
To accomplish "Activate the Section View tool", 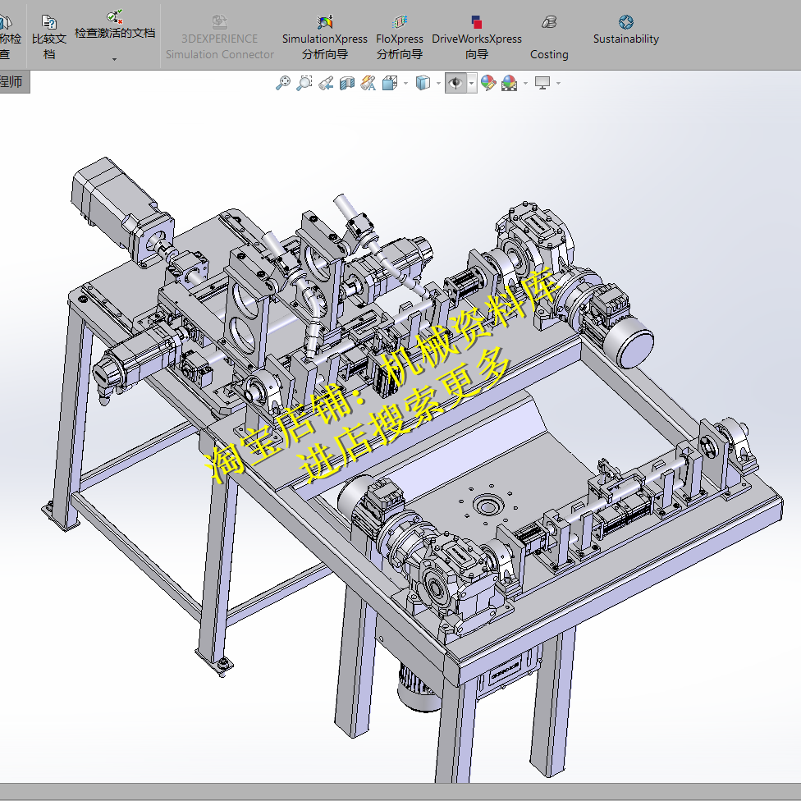I will tap(347, 83).
